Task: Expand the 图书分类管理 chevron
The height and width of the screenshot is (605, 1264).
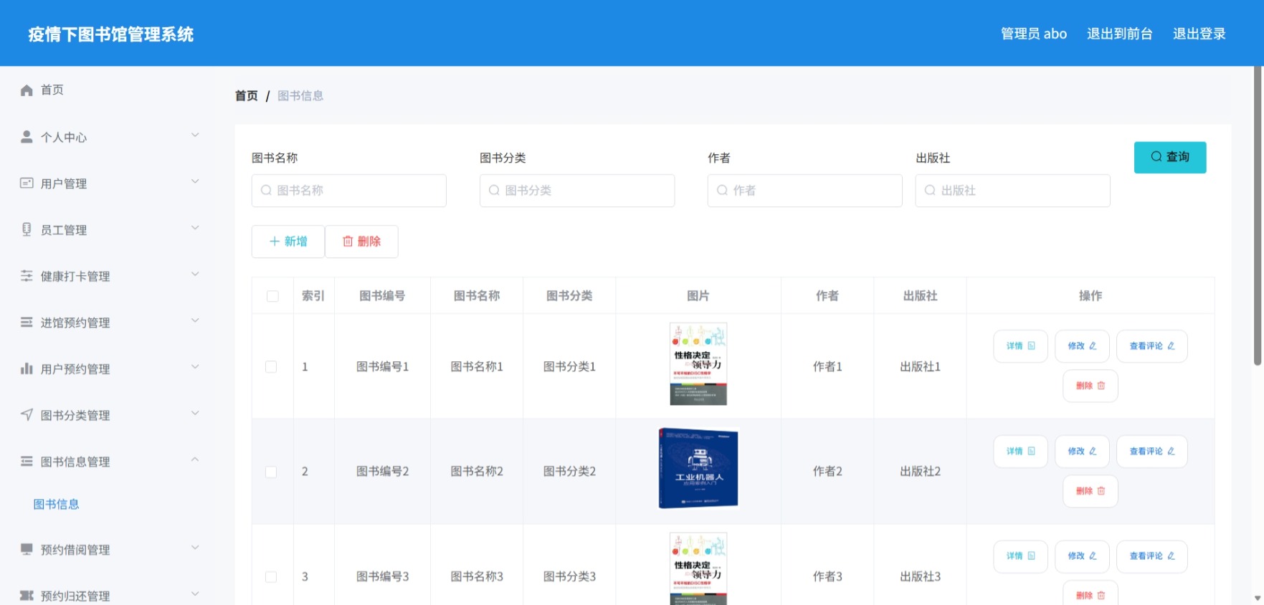Action: point(195,413)
